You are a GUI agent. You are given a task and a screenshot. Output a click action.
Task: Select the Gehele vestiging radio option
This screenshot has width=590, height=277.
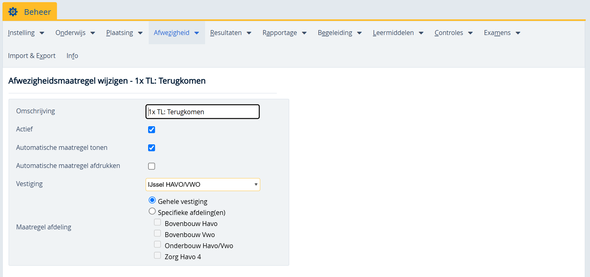point(152,200)
